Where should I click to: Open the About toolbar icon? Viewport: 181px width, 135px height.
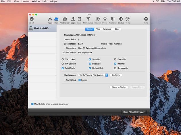pyautogui.click(x=32, y=19)
